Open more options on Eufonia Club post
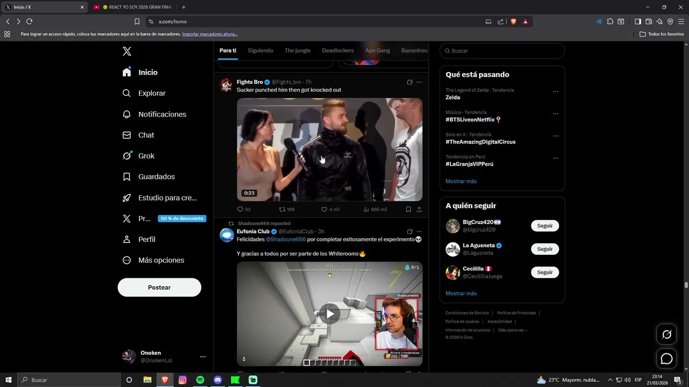 point(419,232)
